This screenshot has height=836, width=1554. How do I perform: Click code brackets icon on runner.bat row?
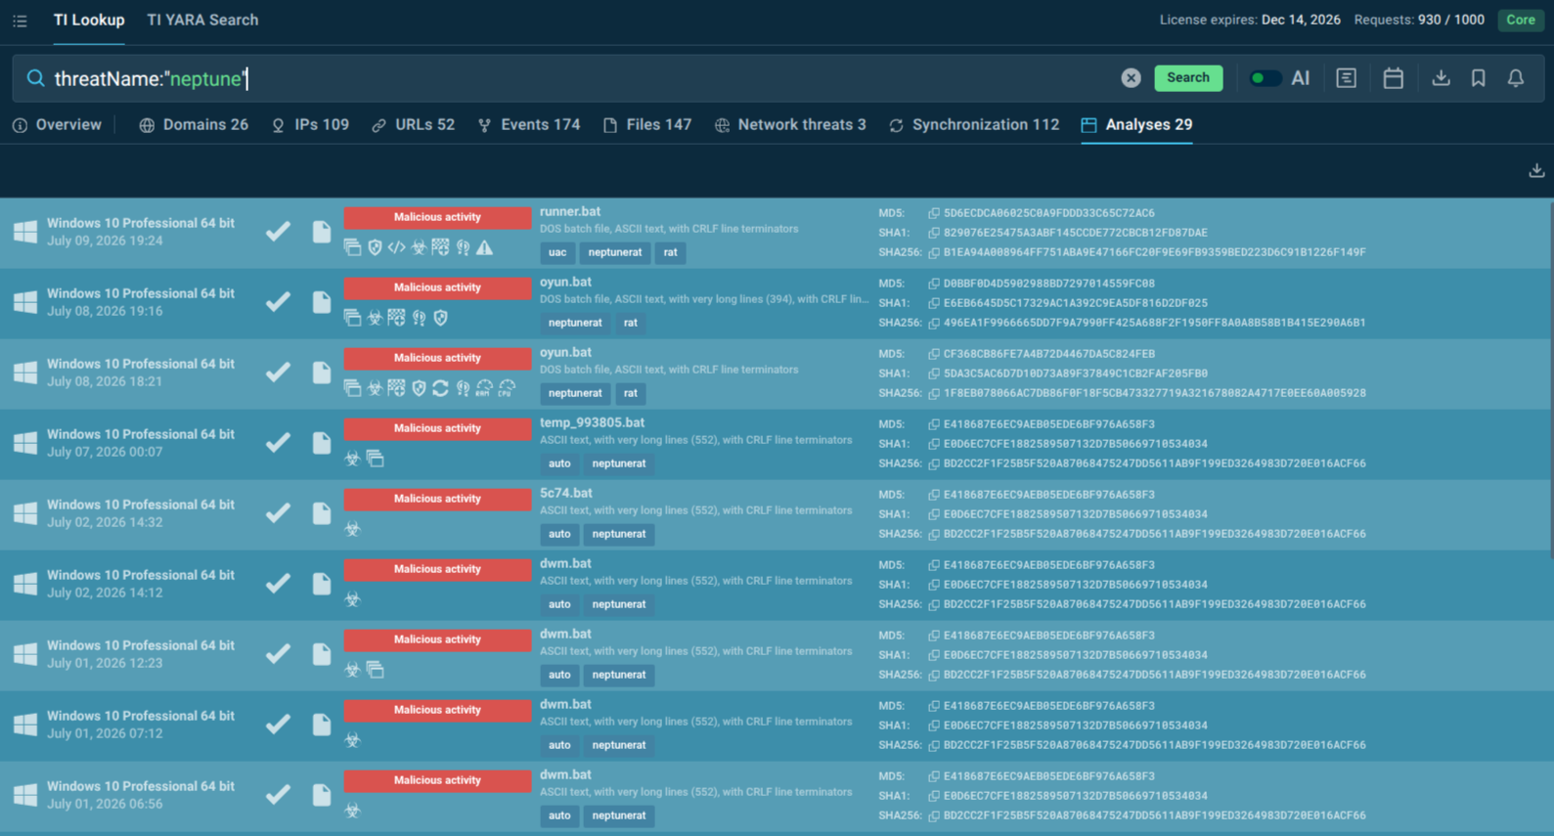point(396,247)
